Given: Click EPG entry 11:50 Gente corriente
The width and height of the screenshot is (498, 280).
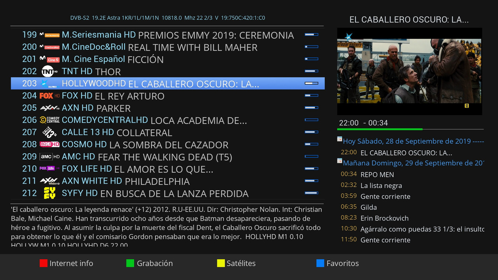Looking at the screenshot, I should [x=410, y=240].
